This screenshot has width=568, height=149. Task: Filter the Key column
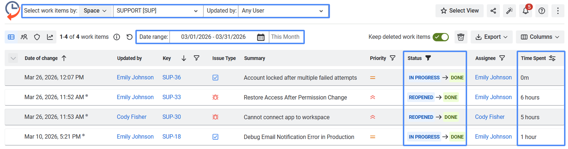[x=196, y=58]
